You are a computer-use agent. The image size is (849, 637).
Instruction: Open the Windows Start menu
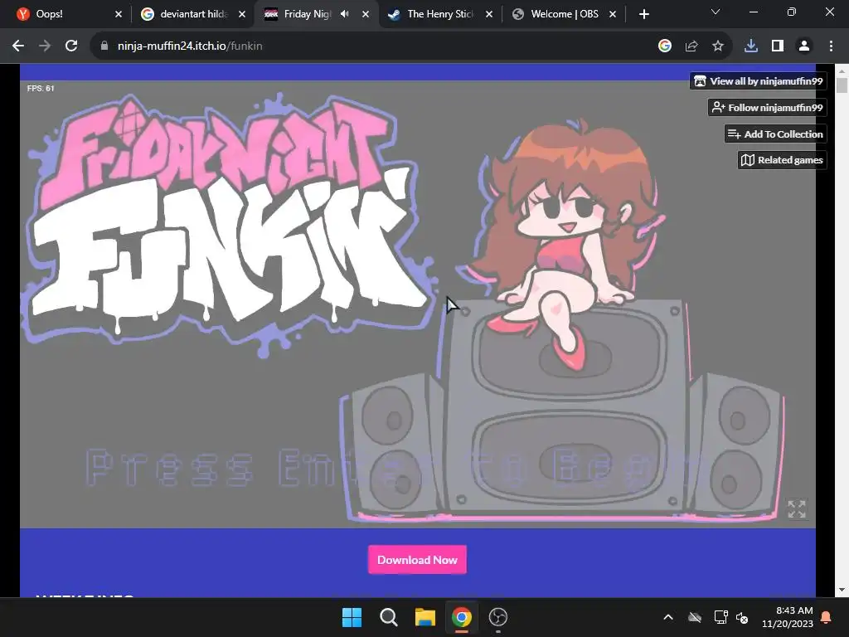click(352, 617)
